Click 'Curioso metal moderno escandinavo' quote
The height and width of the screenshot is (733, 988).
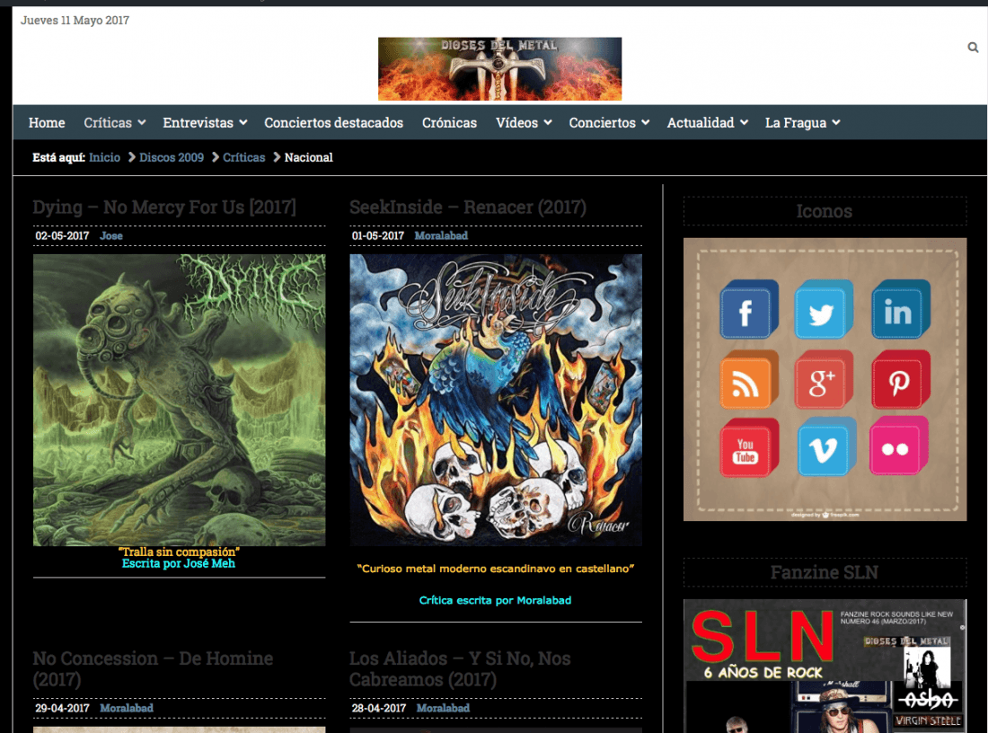click(x=496, y=569)
